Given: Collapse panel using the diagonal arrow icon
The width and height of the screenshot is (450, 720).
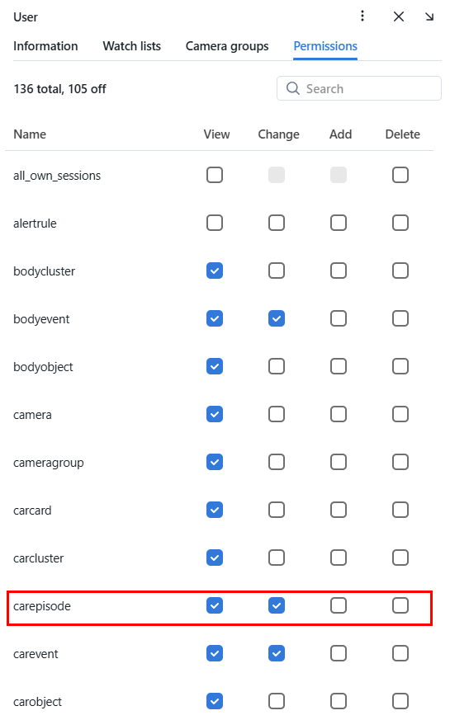Looking at the screenshot, I should (429, 17).
